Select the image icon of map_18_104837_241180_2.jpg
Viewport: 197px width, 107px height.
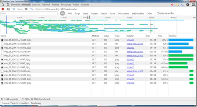[2, 83]
